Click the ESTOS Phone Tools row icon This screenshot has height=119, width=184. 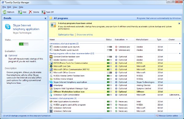51,63
